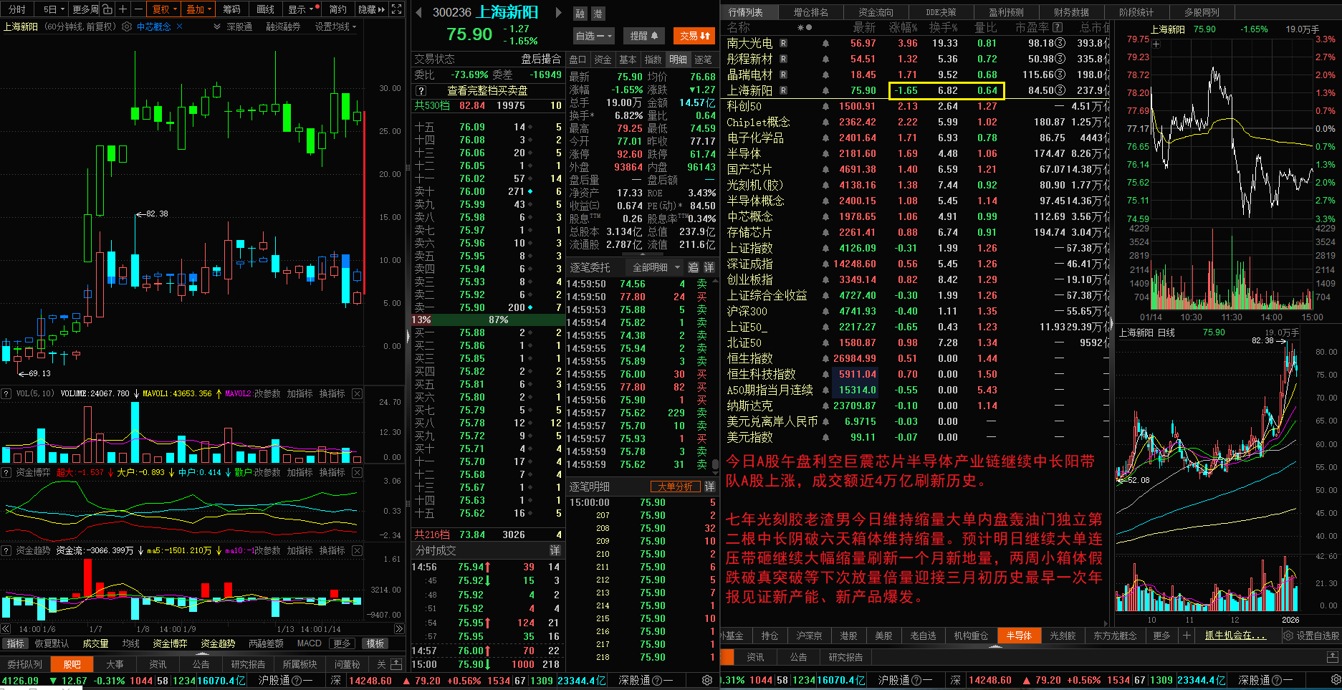The width and height of the screenshot is (1342, 690).
Task: Open settings gear in left status bar
Action: tap(707, 680)
